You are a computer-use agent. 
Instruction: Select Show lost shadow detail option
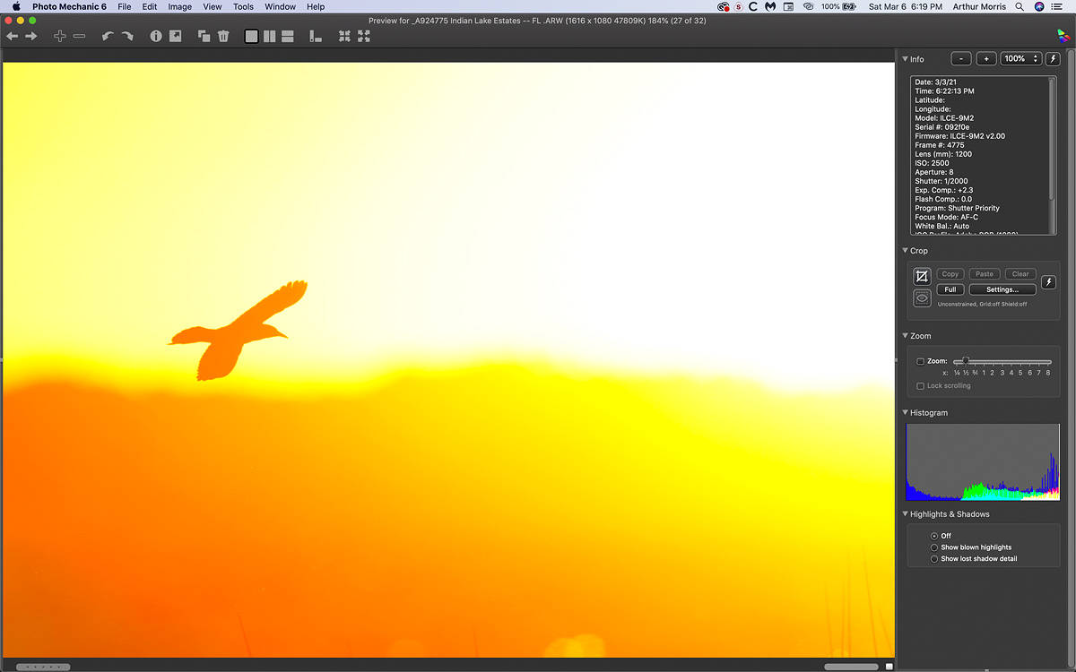click(934, 559)
